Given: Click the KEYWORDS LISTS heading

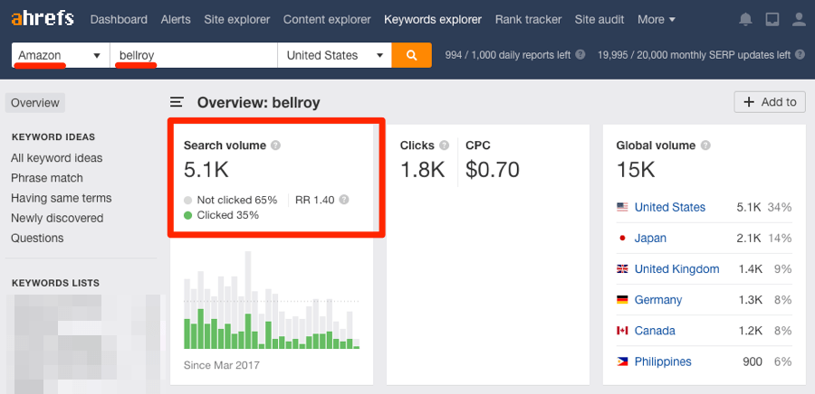Looking at the screenshot, I should pos(55,284).
